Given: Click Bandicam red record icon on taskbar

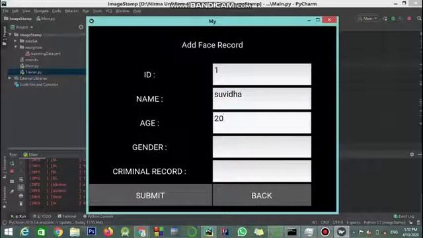Looking at the screenshot, I should click(x=325, y=232).
